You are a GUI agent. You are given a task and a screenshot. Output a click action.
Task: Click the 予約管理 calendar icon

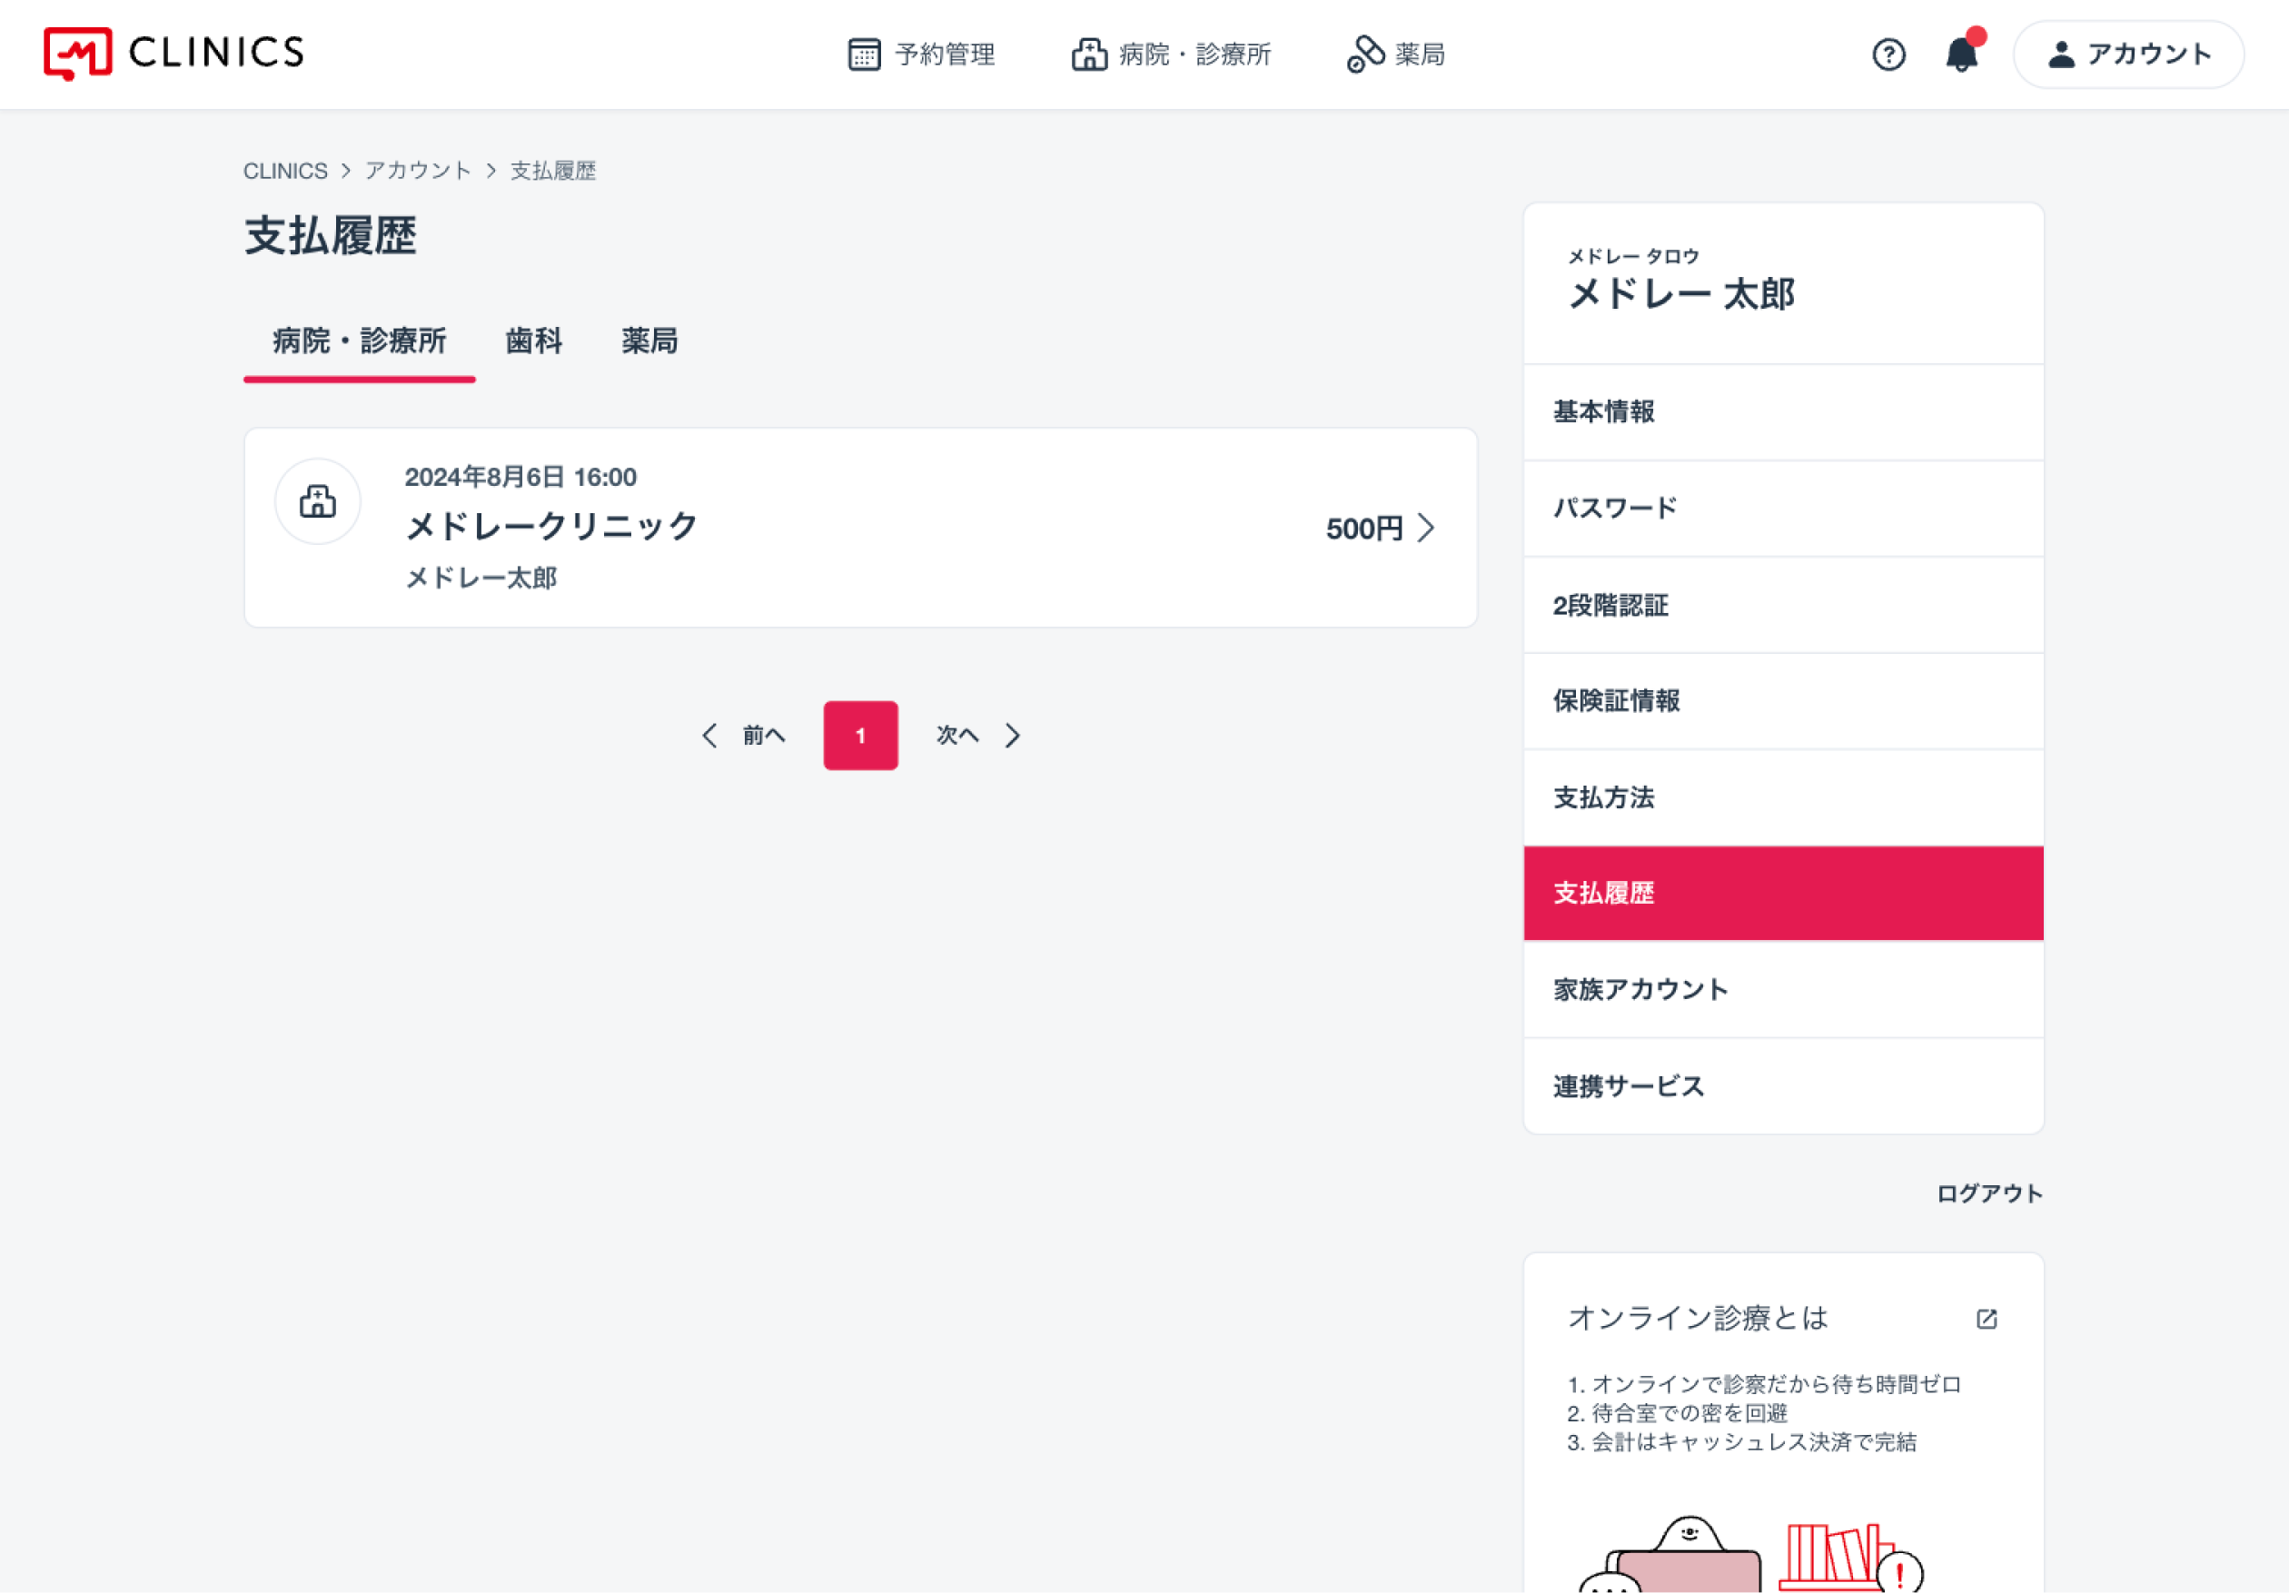863,54
